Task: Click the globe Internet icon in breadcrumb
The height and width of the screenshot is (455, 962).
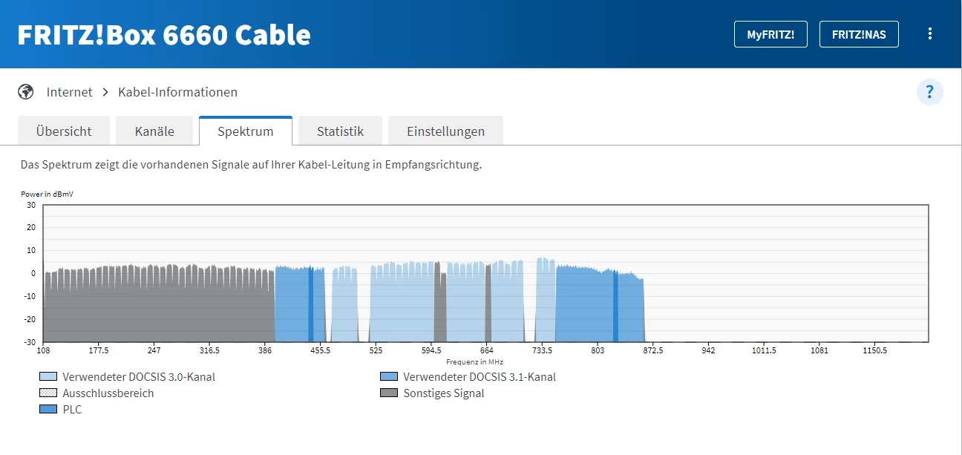Action: click(26, 92)
